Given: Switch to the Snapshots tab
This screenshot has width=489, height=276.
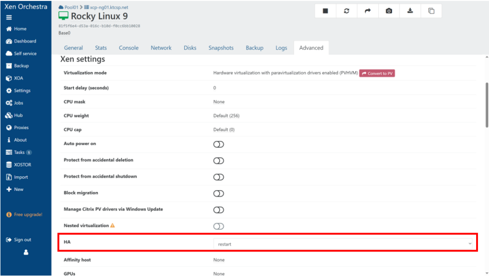Looking at the screenshot, I should coord(221,48).
